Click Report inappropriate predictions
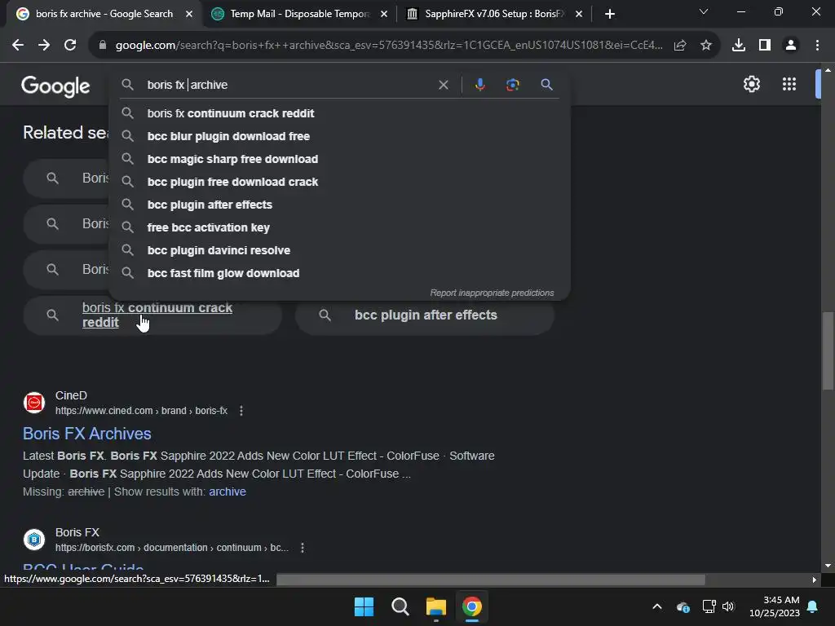The width and height of the screenshot is (835, 626). (492, 293)
